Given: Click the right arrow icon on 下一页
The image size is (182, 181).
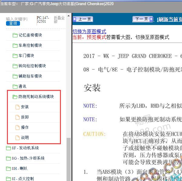Looking at the screenshot, I should click(x=151, y=19).
